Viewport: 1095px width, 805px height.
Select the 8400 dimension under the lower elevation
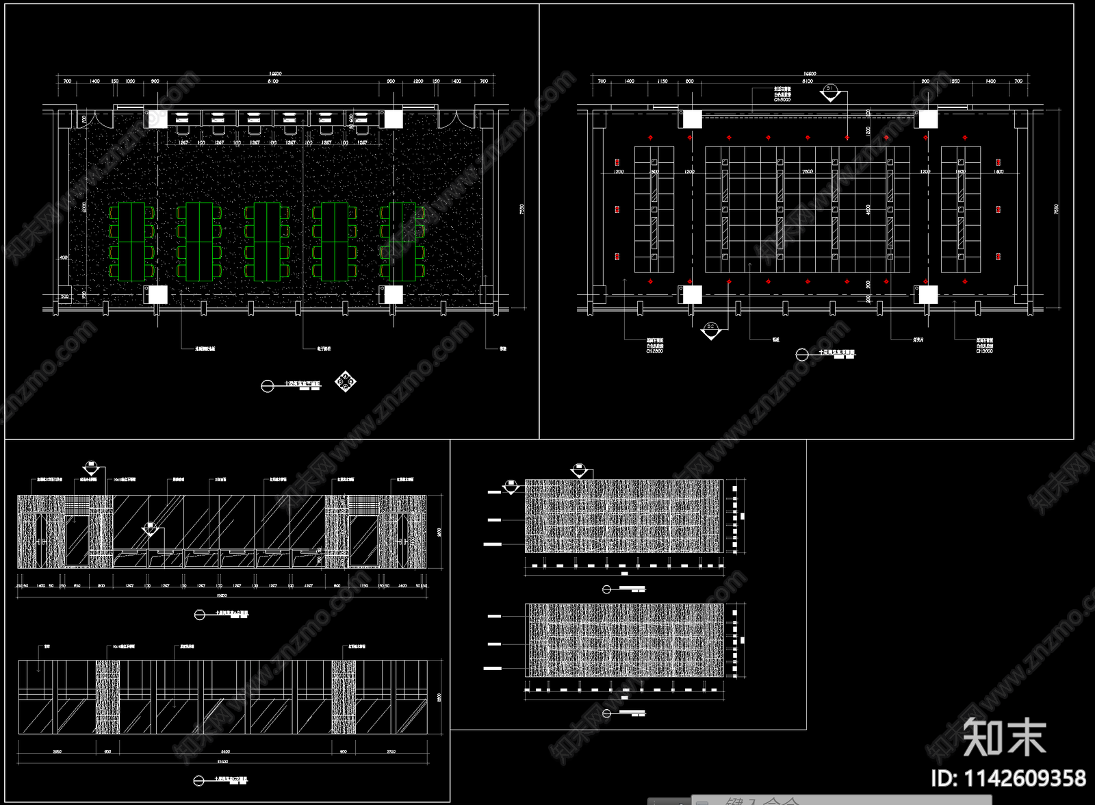[225, 752]
